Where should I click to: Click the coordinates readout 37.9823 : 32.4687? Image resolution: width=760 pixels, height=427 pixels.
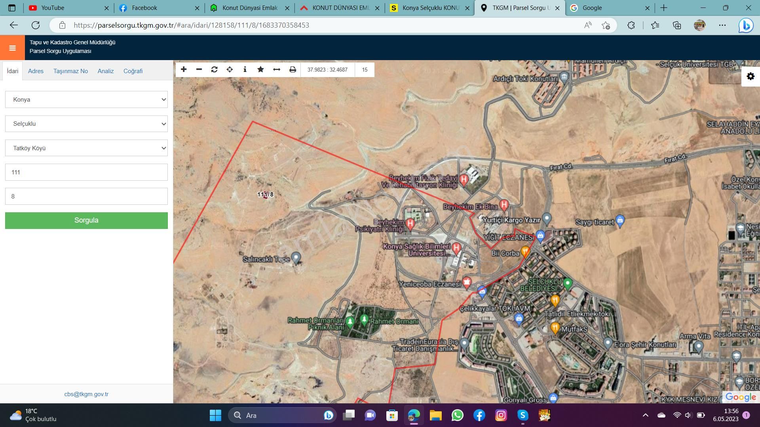click(x=327, y=70)
